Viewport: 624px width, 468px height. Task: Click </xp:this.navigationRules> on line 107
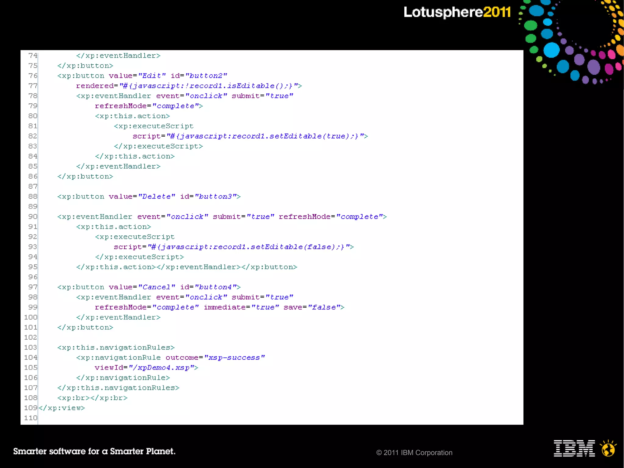point(118,388)
